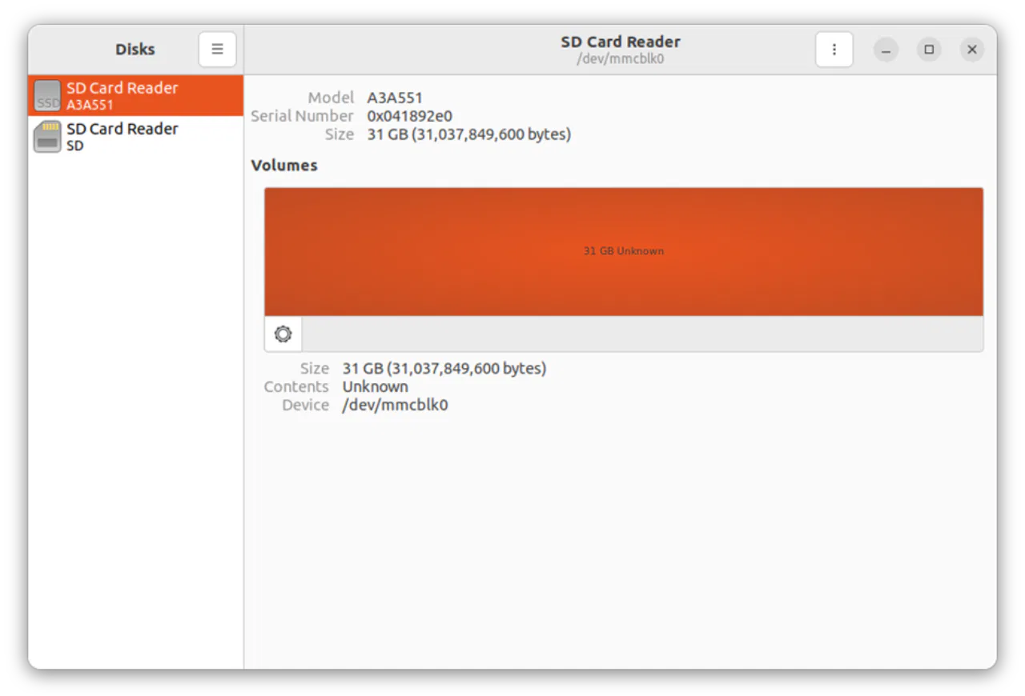The image size is (1025, 696).
Task: Click the Volumes section heading
Action: click(284, 165)
